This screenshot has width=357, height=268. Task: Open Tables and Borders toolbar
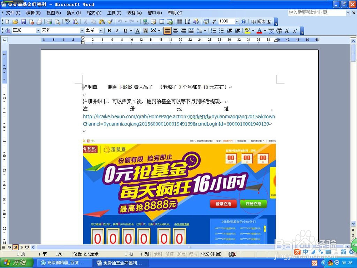pos(154,22)
